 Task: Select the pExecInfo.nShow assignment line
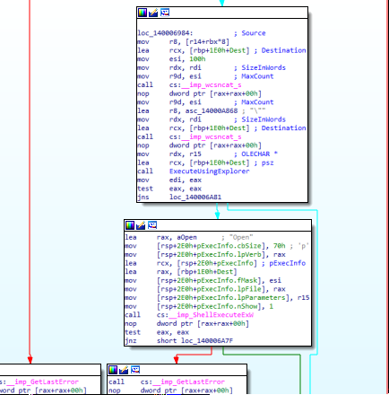tap(199, 306)
